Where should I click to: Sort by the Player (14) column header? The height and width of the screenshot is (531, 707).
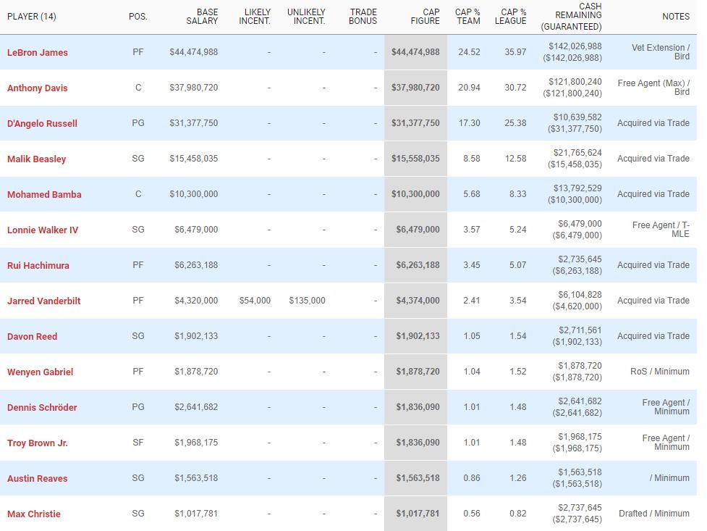[32, 17]
